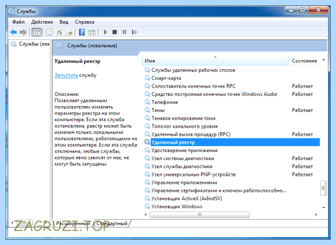Click the vertical scrollbar down arrow
The width and height of the screenshot is (336, 245).
coord(324,207)
